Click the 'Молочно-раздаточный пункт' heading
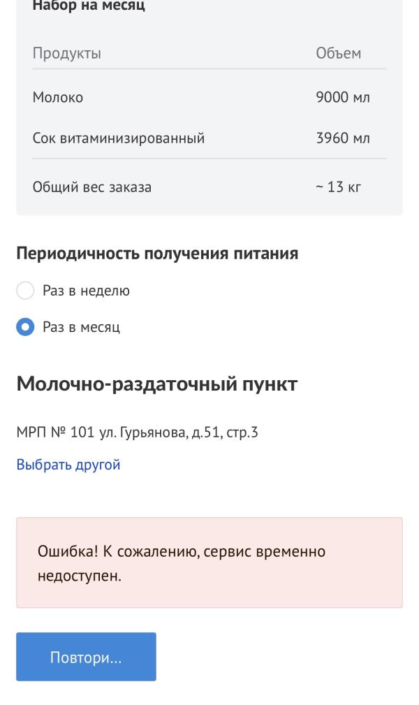Screen dimensions: 419x705 [157, 384]
